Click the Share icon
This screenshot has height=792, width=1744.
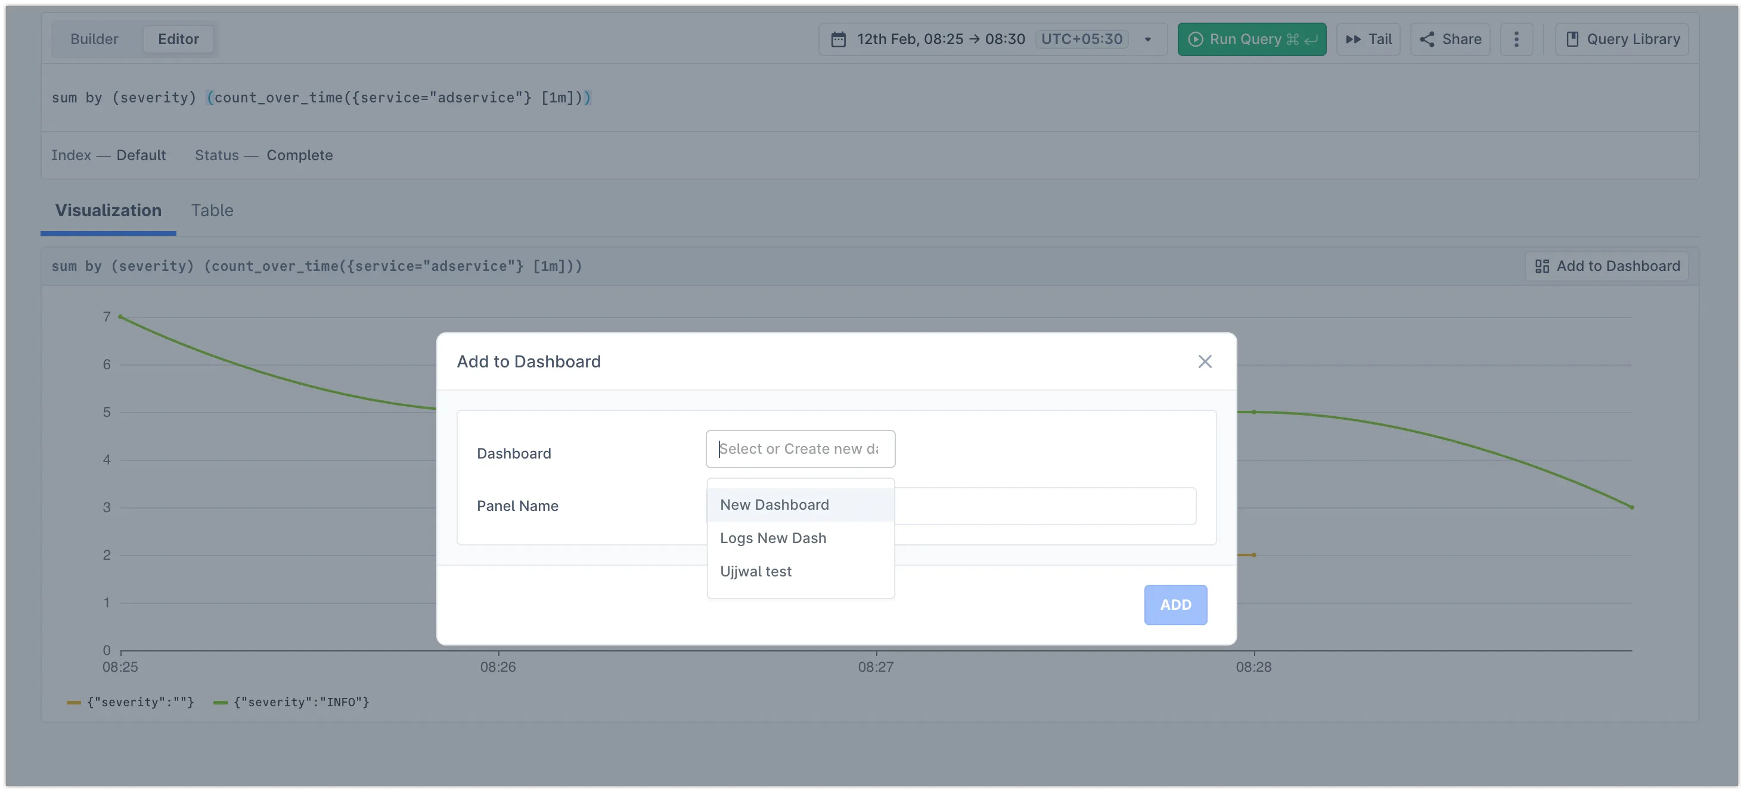pyautogui.click(x=1426, y=39)
